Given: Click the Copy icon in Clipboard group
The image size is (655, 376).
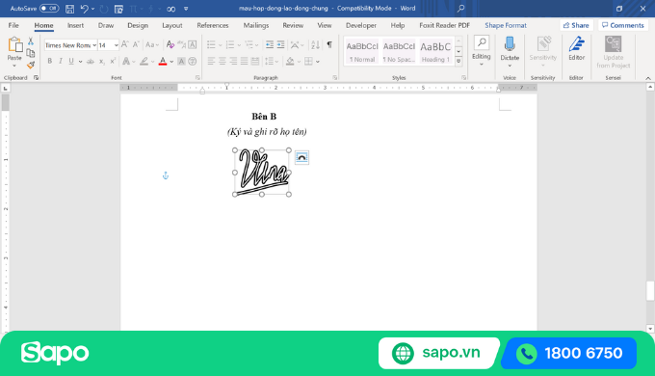Looking at the screenshot, I should coord(31,53).
